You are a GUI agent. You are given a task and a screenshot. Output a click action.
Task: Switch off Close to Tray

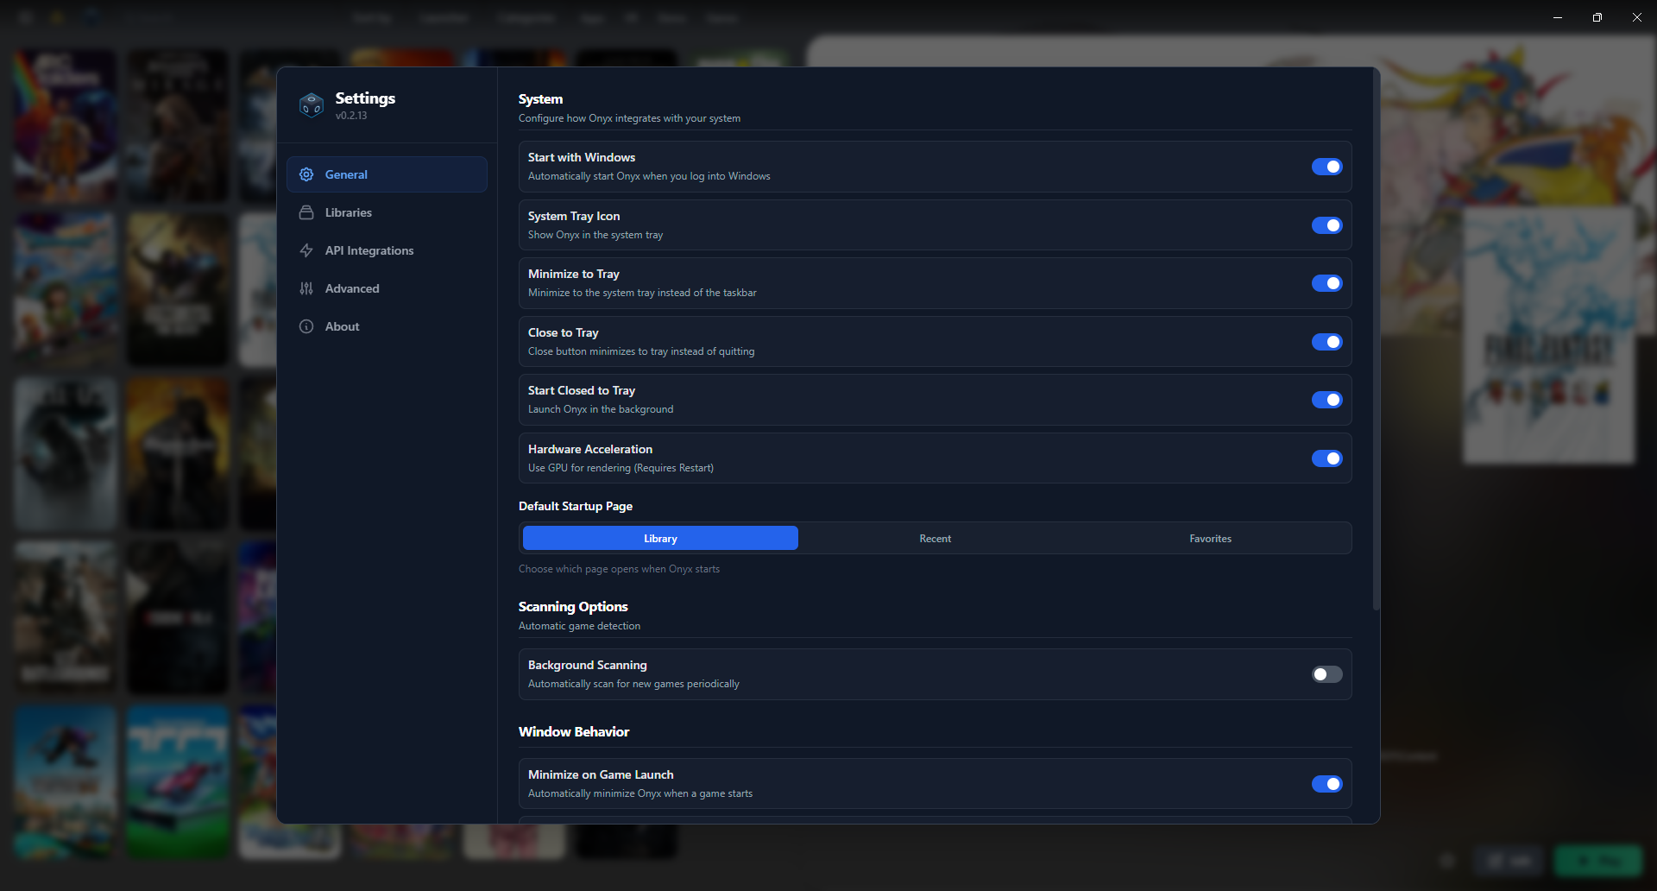pyautogui.click(x=1326, y=342)
